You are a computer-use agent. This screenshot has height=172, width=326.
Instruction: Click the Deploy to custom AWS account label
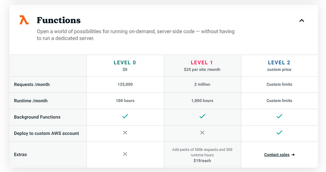click(46, 133)
